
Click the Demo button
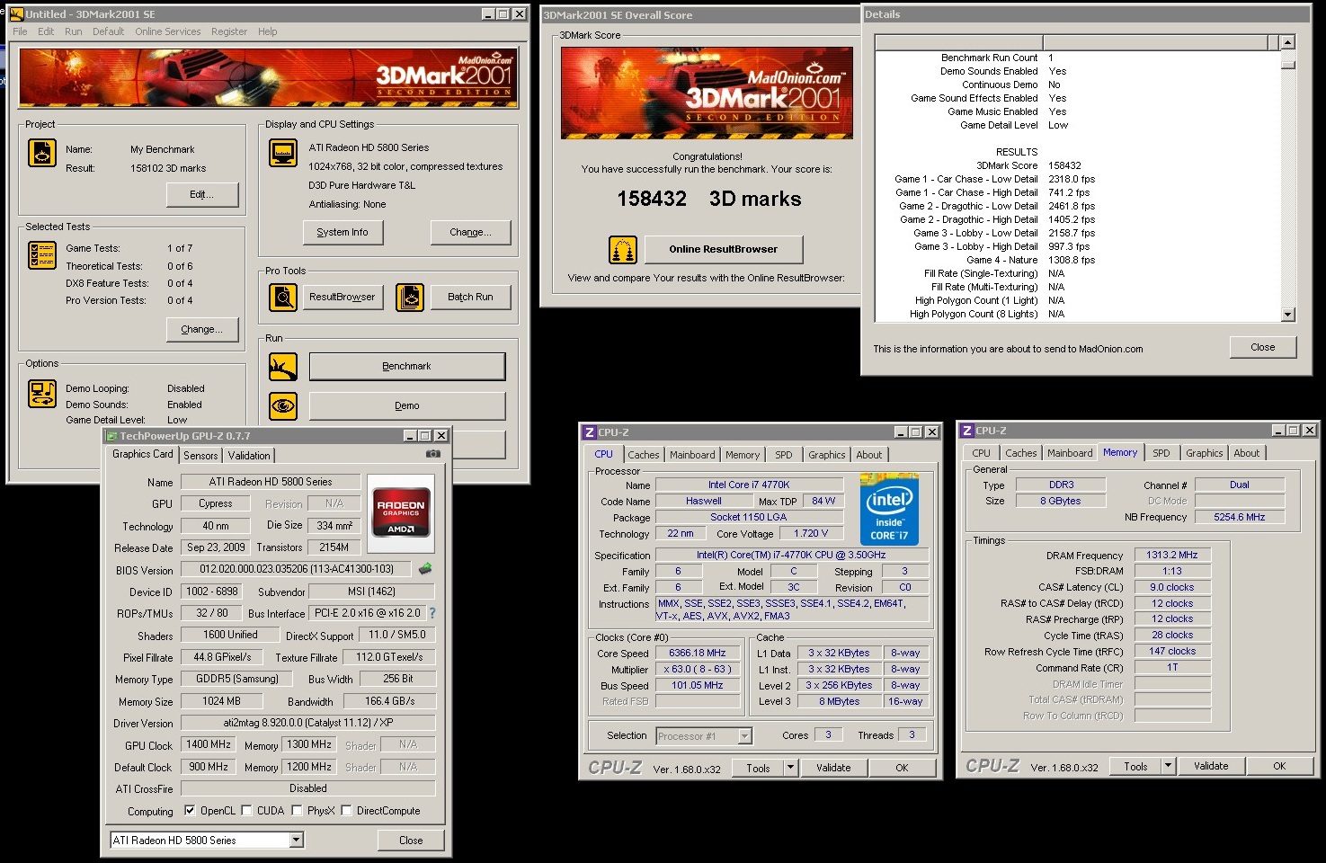tap(407, 405)
